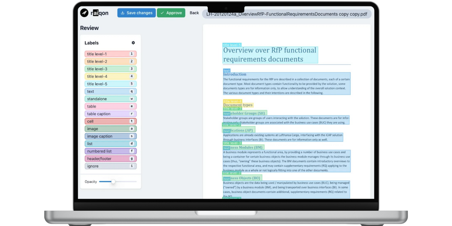Select the 'Overview over RfP functional' title annotation

click(x=270, y=55)
